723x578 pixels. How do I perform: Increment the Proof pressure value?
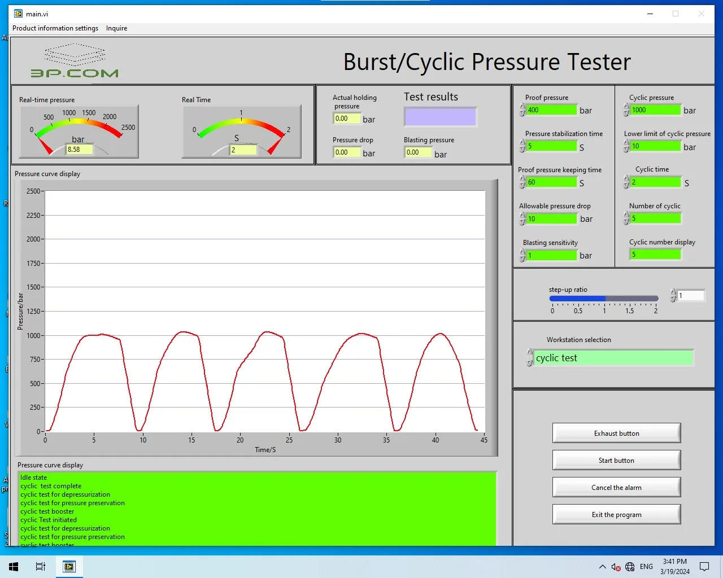[522, 108]
